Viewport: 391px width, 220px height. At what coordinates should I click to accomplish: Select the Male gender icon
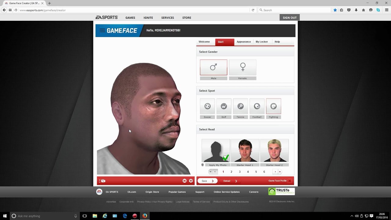(x=214, y=67)
